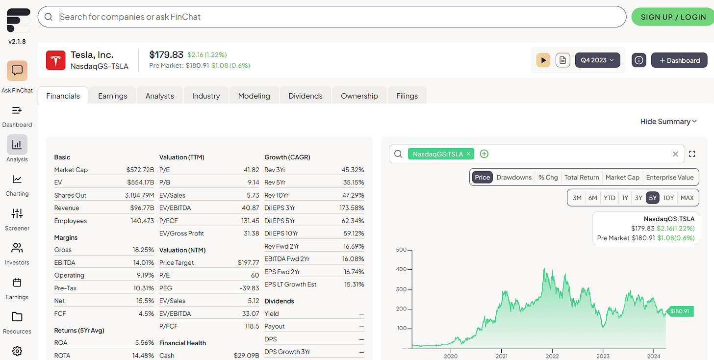The image size is (714, 360).
Task: Open the Resources folder icon
Action: [17, 317]
